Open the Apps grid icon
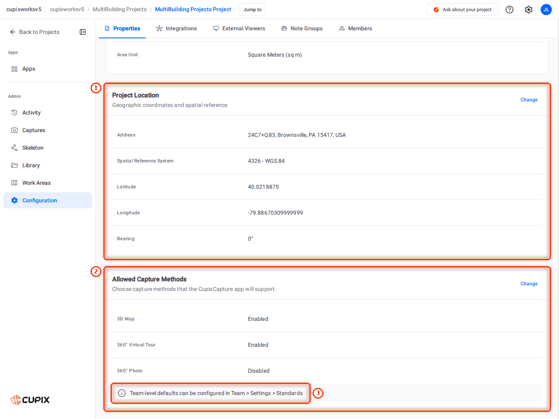The width and height of the screenshot is (559, 419). coord(14,69)
